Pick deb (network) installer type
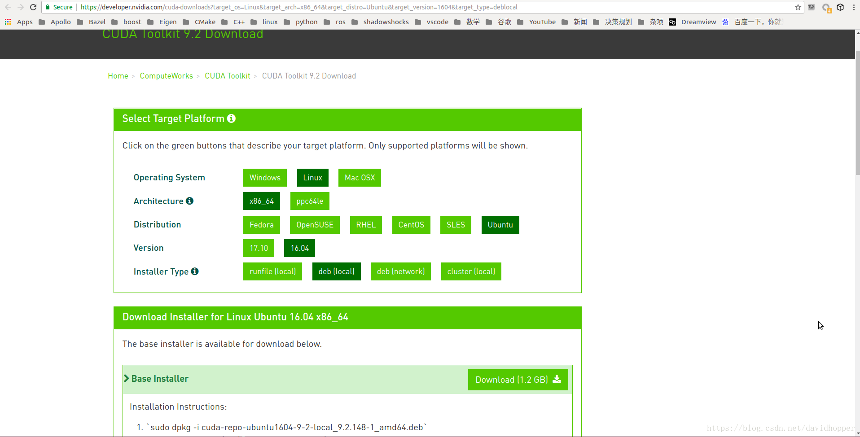The width and height of the screenshot is (860, 437). click(x=401, y=271)
